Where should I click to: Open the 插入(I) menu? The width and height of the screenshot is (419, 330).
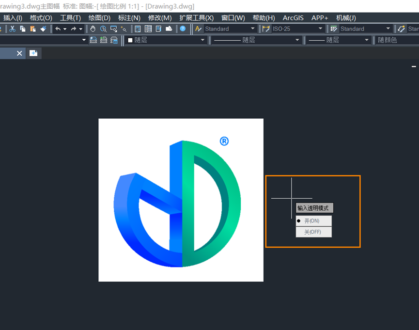13,18
